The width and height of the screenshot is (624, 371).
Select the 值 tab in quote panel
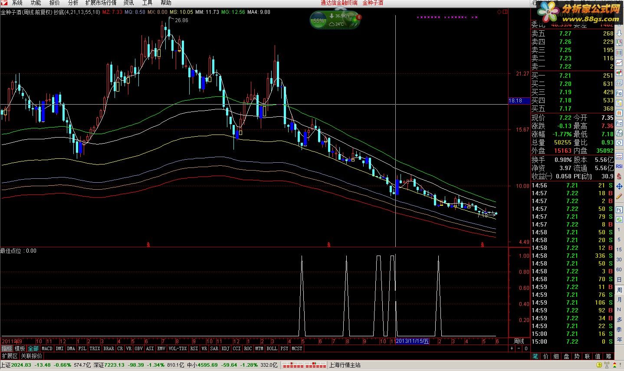click(x=598, y=356)
